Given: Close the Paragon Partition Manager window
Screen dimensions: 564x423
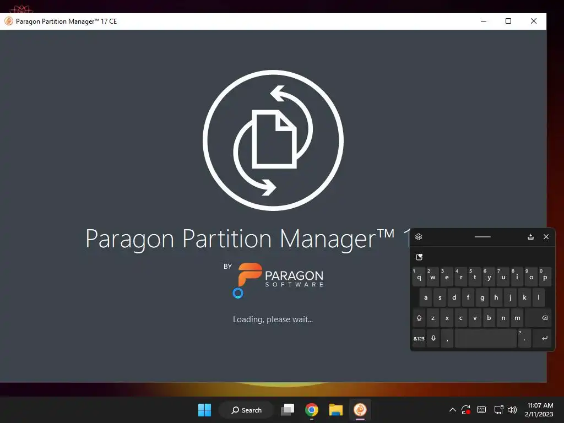Looking at the screenshot, I should [x=533, y=21].
